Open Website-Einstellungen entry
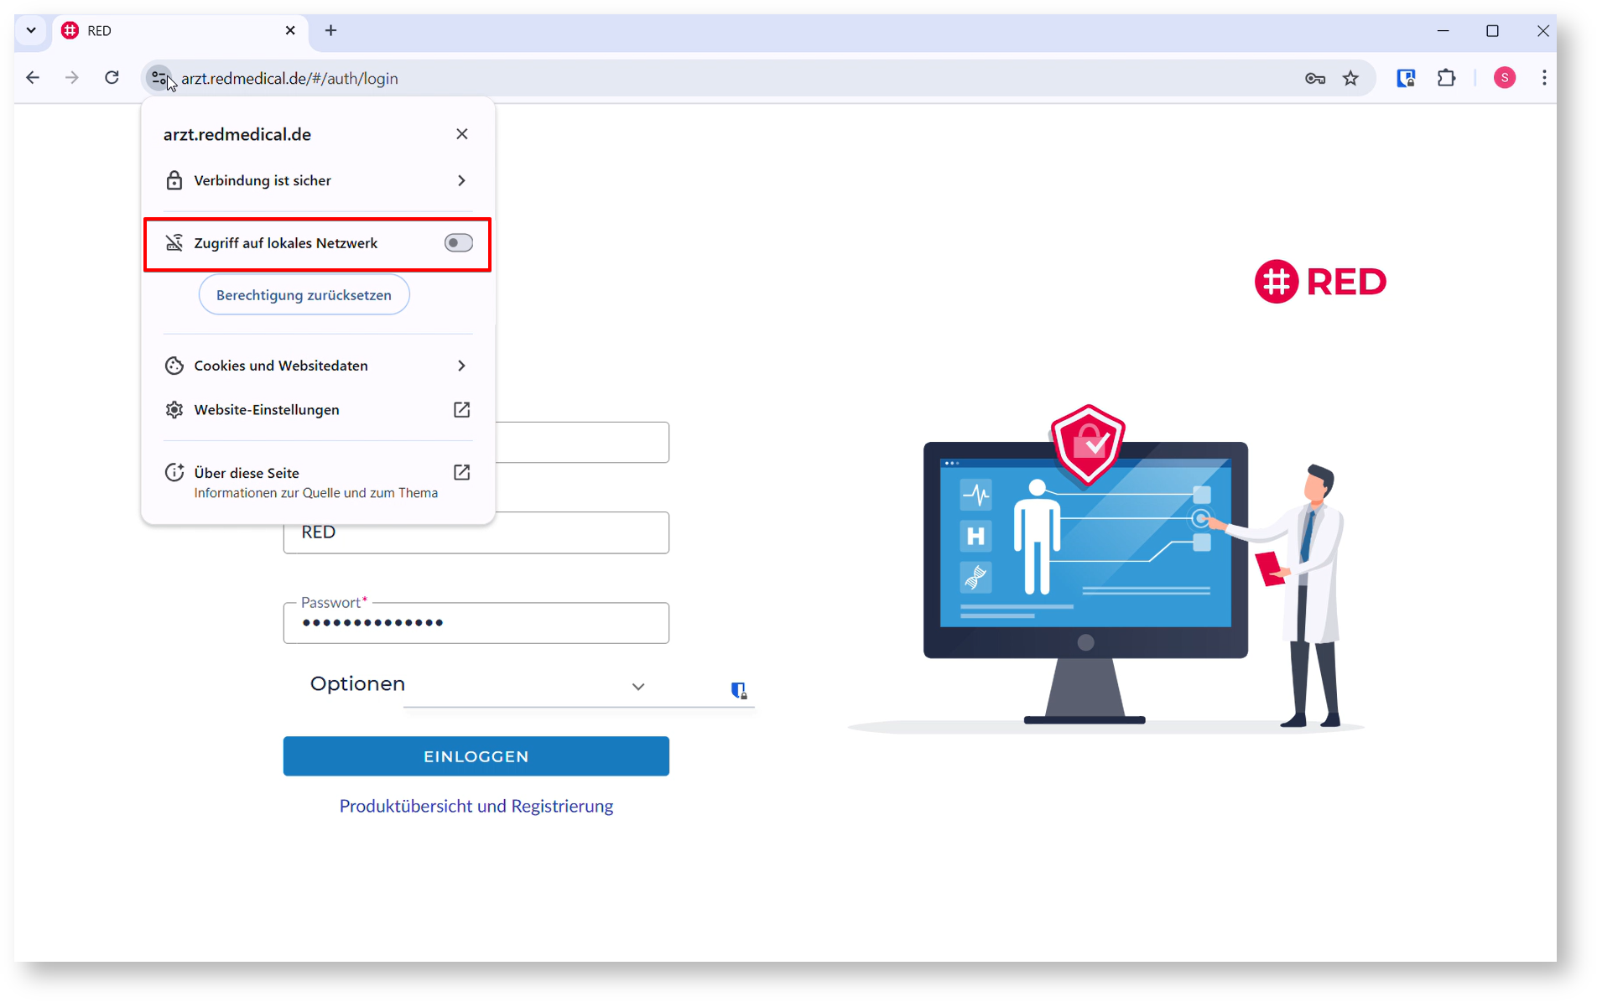 [317, 410]
